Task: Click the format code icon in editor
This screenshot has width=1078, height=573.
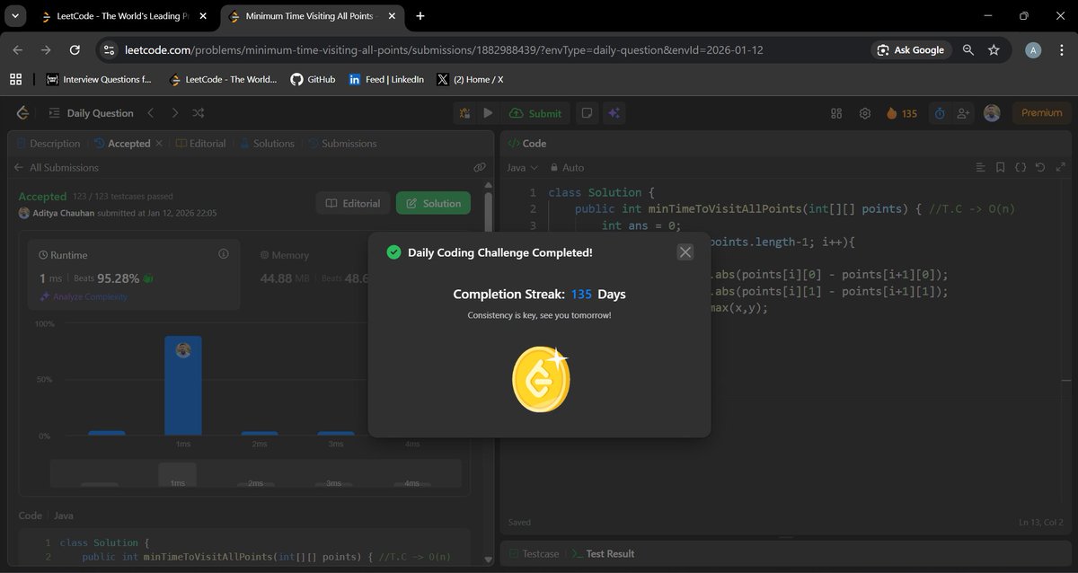Action: click(x=981, y=168)
